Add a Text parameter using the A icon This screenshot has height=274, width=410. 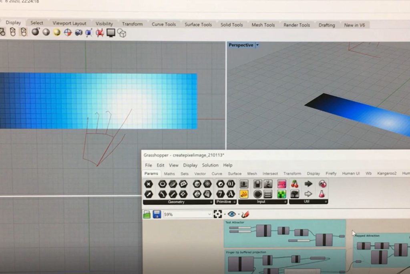[x=231, y=194]
